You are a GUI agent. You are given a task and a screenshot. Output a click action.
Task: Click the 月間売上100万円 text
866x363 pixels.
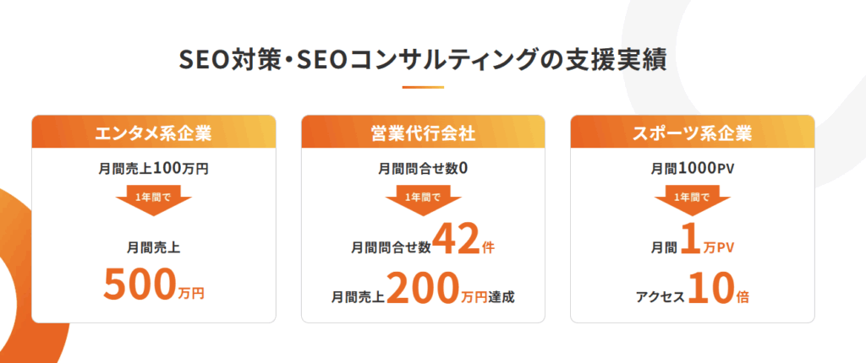153,170
